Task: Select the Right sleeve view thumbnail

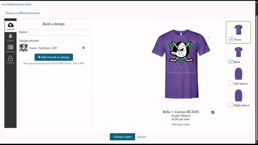Action: point(238,95)
